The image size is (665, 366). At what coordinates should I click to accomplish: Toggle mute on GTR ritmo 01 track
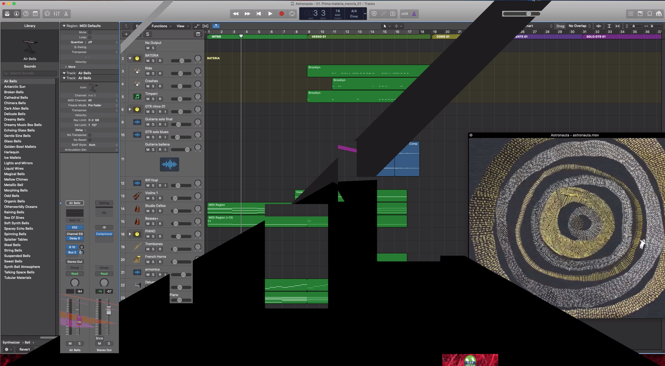(x=147, y=111)
